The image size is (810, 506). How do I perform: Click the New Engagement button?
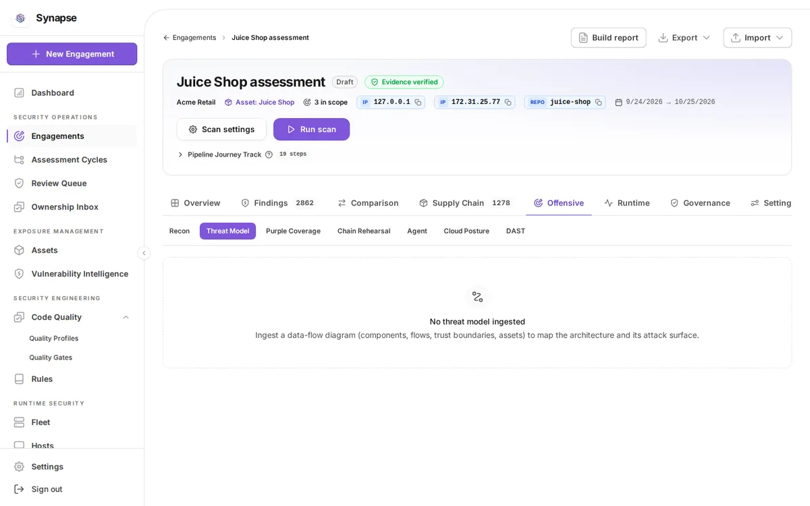tap(72, 54)
